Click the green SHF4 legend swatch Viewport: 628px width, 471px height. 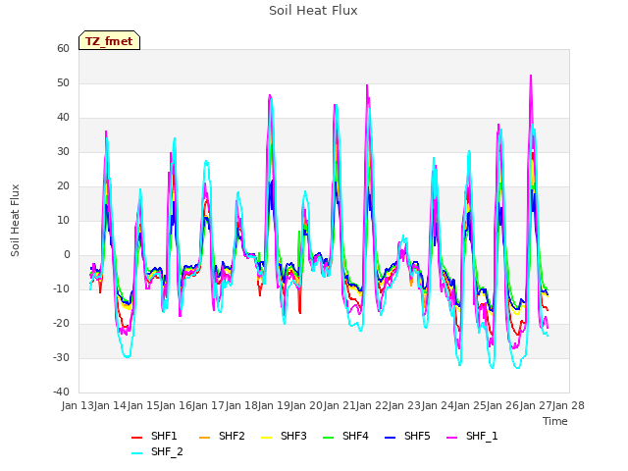click(329, 438)
